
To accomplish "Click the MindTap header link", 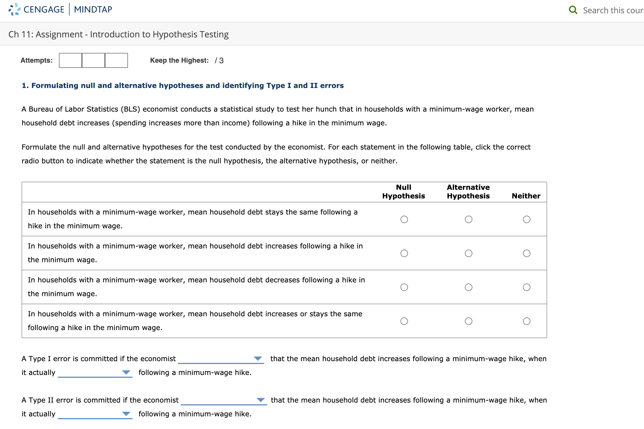I will (93, 9).
